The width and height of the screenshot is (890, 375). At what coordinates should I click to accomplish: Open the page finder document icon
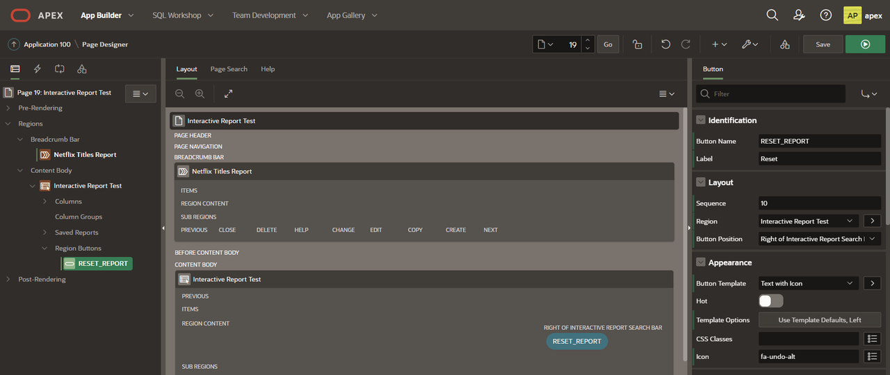point(545,44)
